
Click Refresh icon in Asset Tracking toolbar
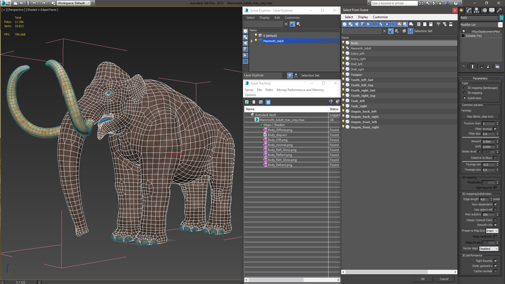click(247, 102)
